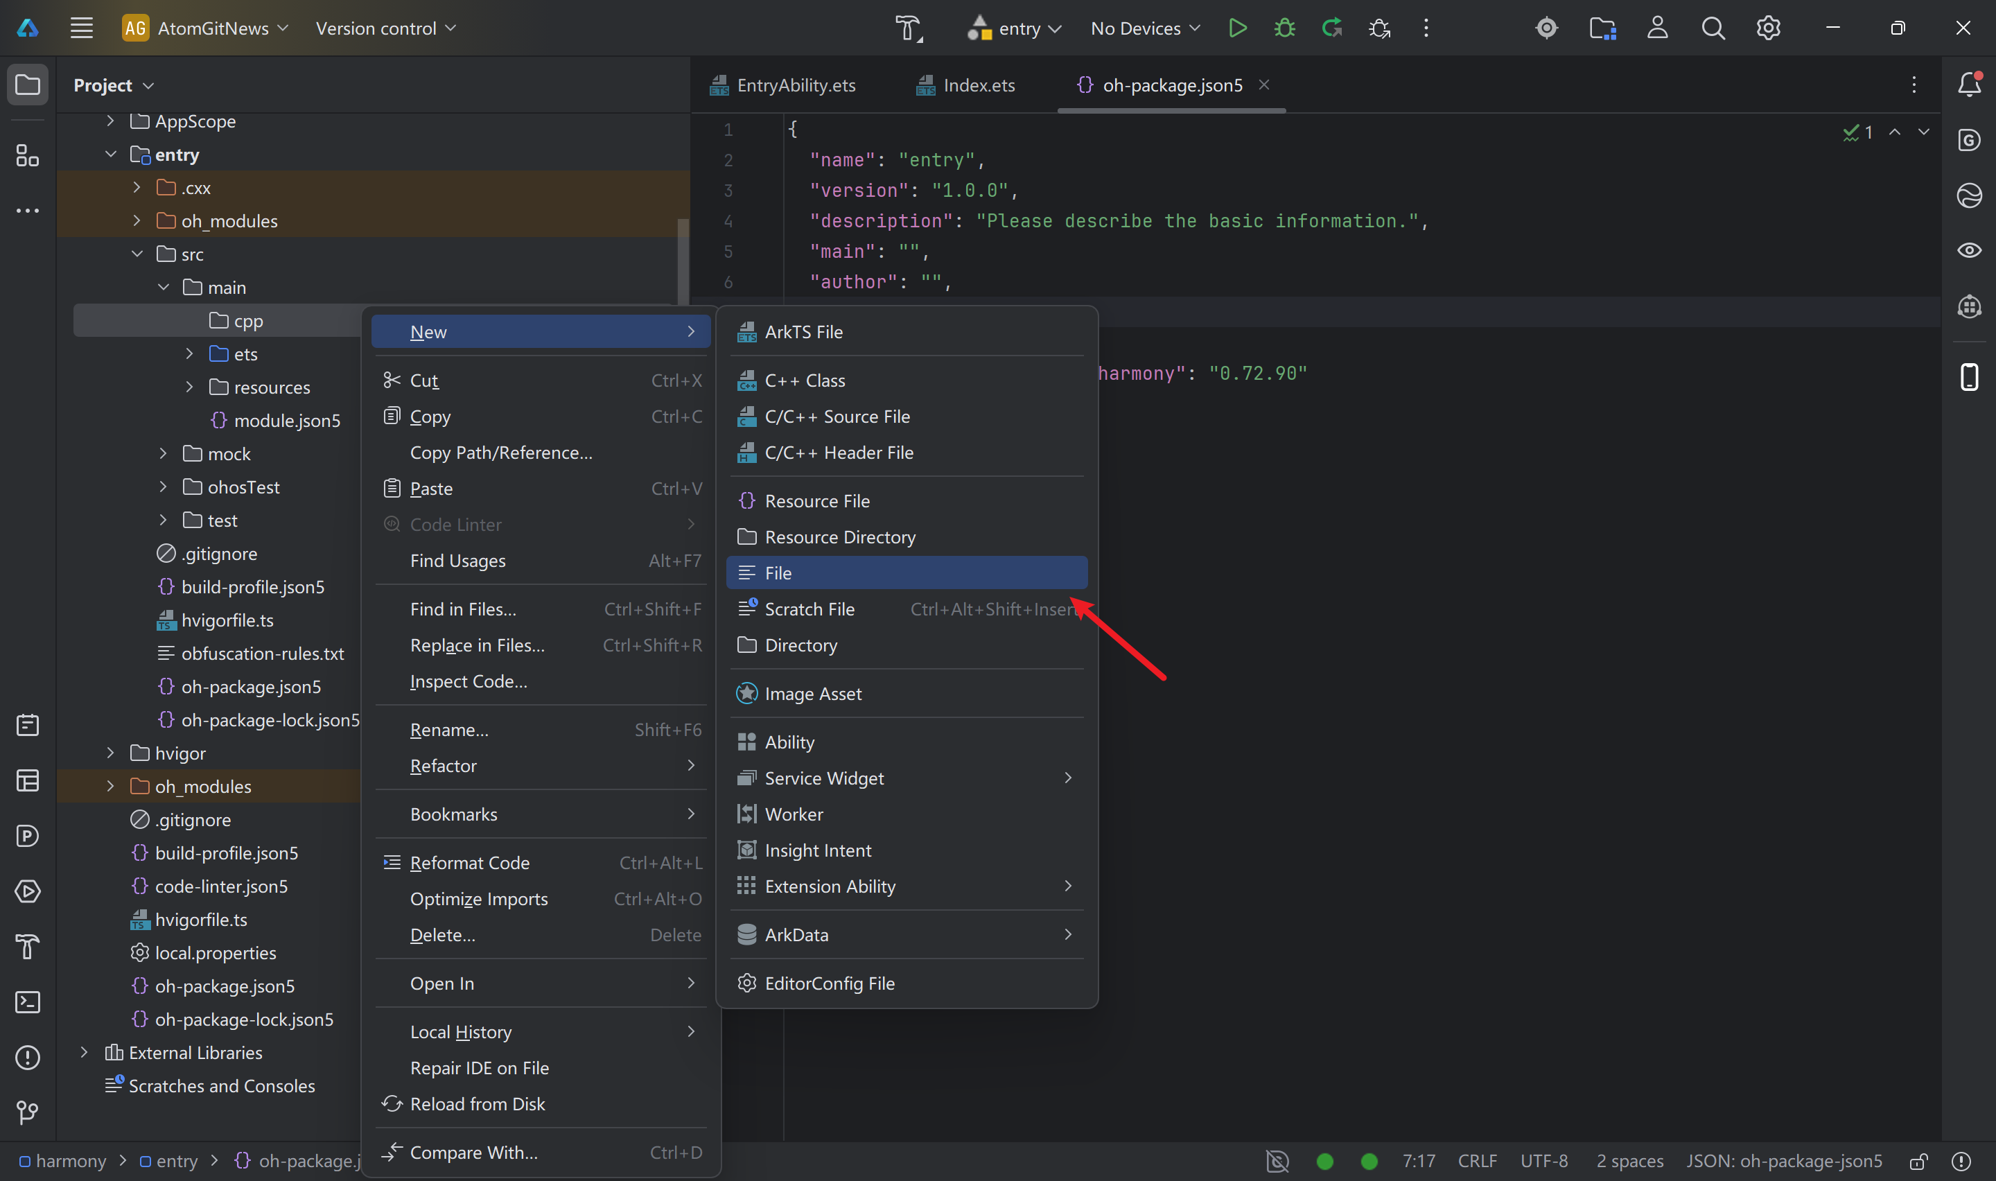Viewport: 1996px width, 1181px height.
Task: Expand the hvigor folder
Action: (111, 753)
